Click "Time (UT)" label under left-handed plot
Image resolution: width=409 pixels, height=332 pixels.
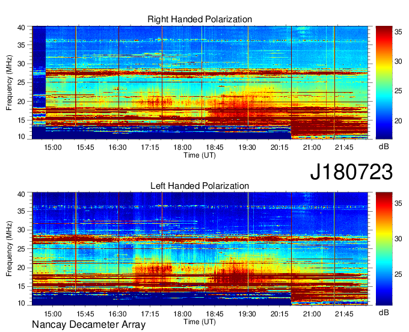[x=200, y=322]
